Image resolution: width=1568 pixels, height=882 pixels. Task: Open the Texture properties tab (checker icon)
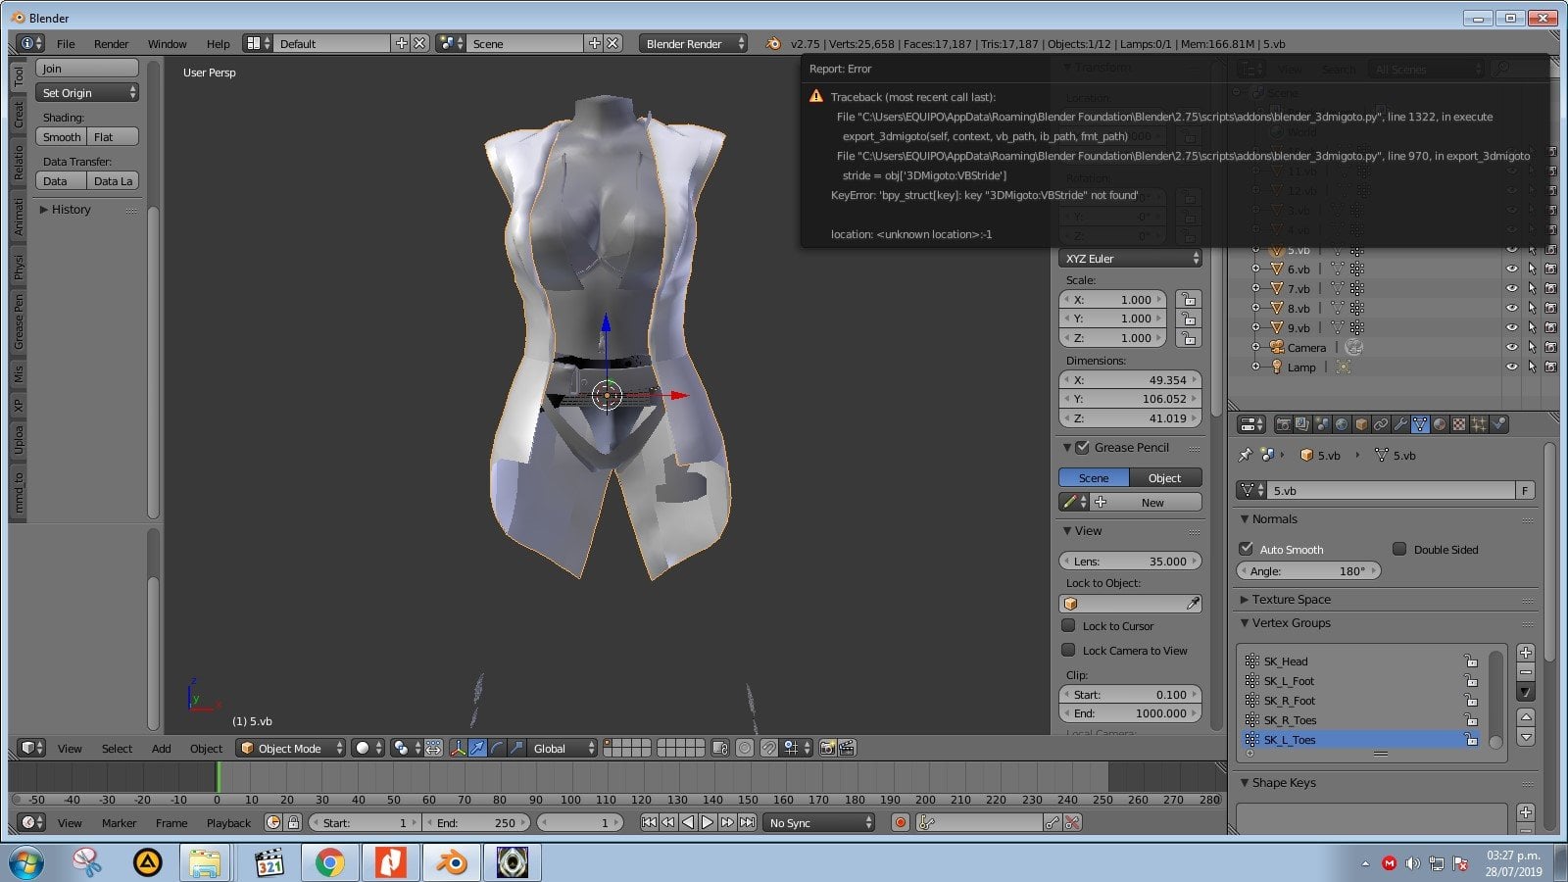(x=1459, y=424)
